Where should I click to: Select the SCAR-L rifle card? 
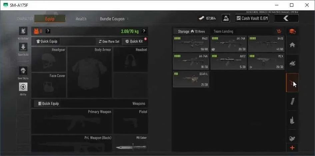191,79
